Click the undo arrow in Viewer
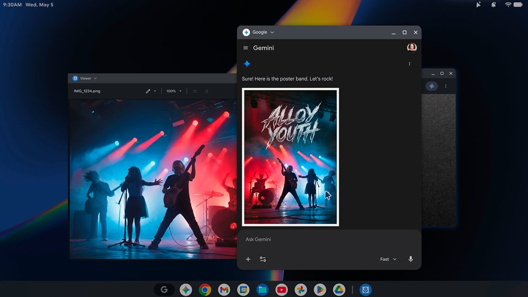This screenshot has width=528, height=297. click(195, 91)
